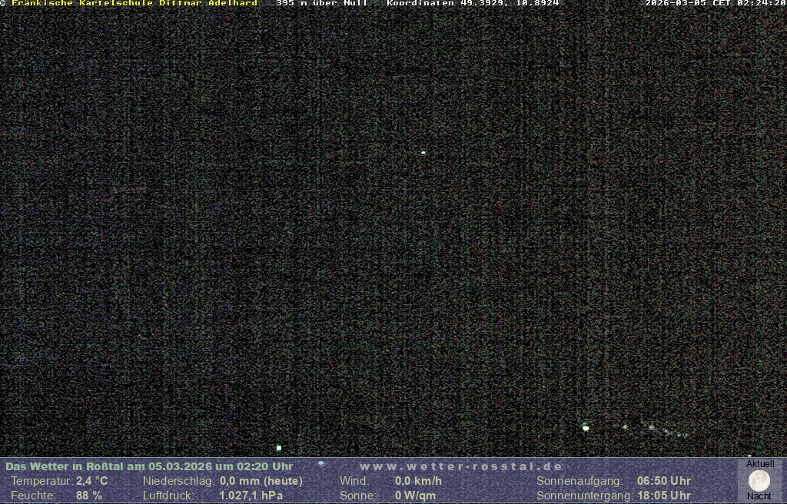787x504 pixels.
Task: Click the moon icon under Aktuell
Action: click(759, 481)
